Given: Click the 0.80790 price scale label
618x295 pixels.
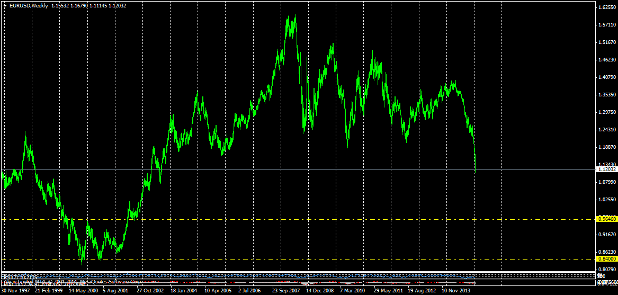Looking at the screenshot, I should point(607,269).
